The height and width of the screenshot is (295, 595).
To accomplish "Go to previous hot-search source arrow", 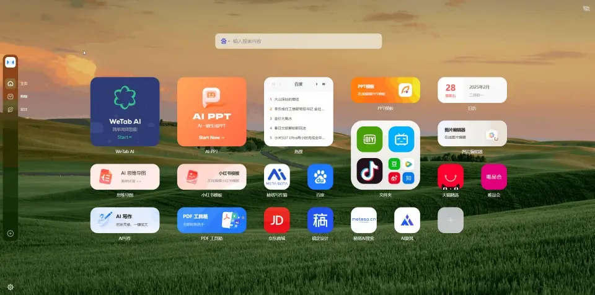I will pyautogui.click(x=280, y=84).
